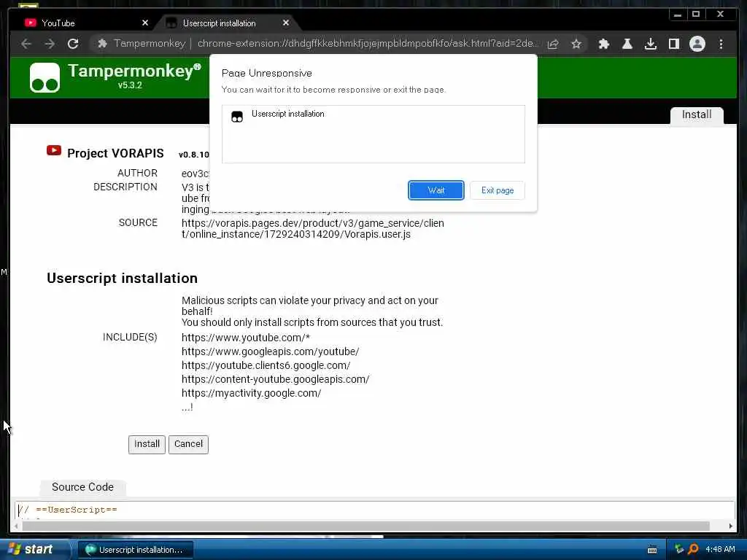Open the Downloads icon

pyautogui.click(x=650, y=44)
